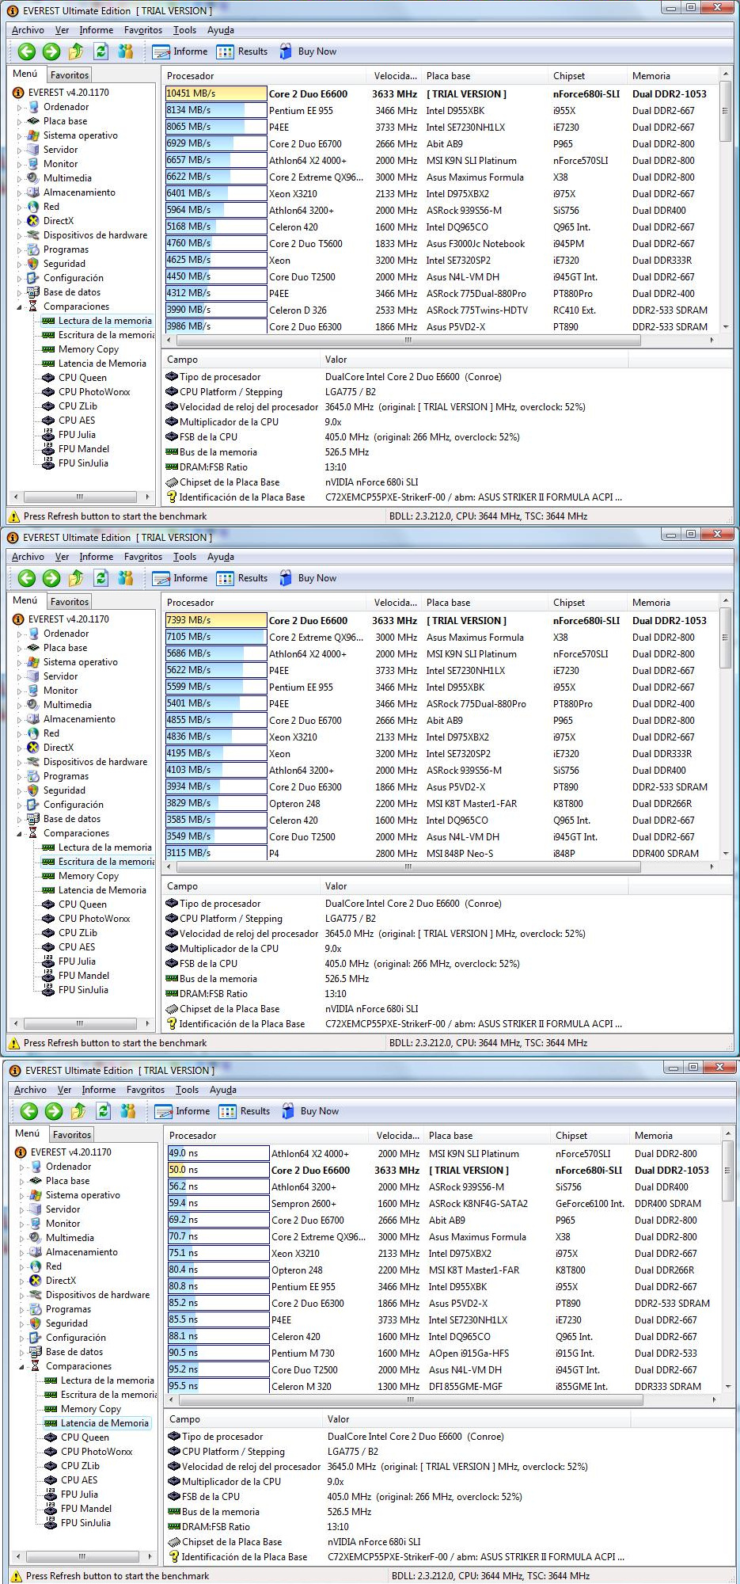Click the folder Up icon in the top window
This screenshot has width=740, height=1584.
[x=76, y=51]
